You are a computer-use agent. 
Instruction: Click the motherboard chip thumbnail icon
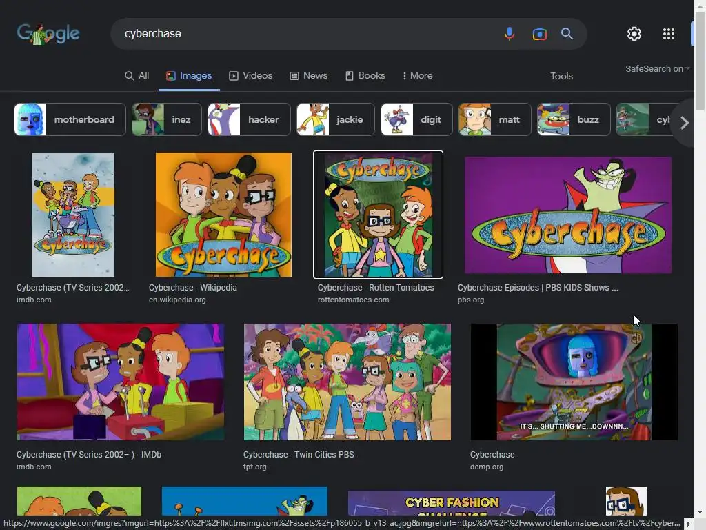(x=30, y=119)
